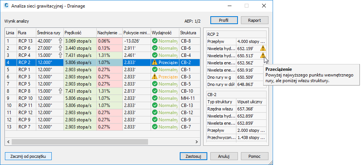Click the orange warning icon for CB-3

pos(155,77)
